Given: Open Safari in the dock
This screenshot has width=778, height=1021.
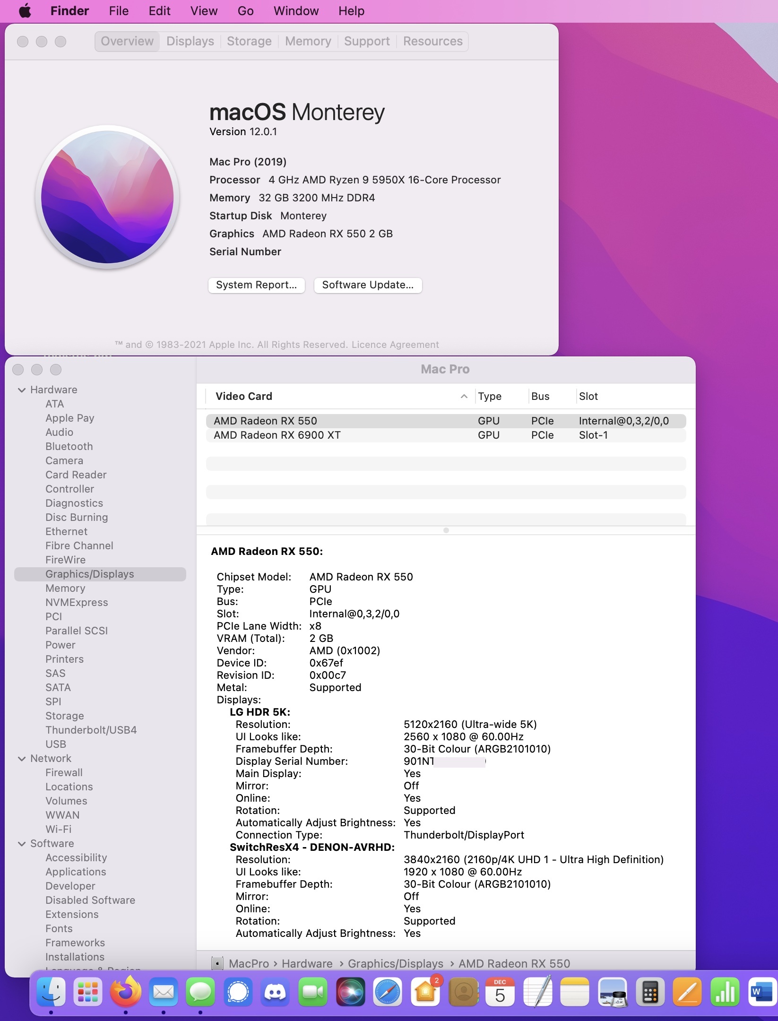Looking at the screenshot, I should (x=388, y=992).
